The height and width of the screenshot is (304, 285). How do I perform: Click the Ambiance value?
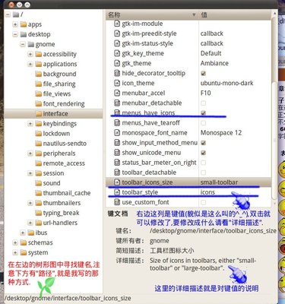[x=214, y=63]
